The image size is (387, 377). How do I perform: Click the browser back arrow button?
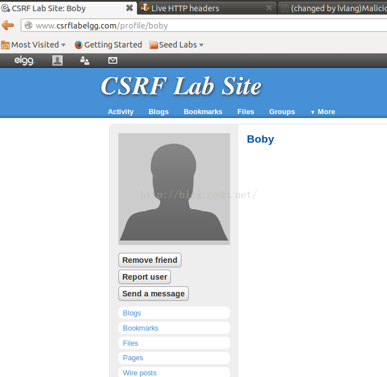point(8,25)
